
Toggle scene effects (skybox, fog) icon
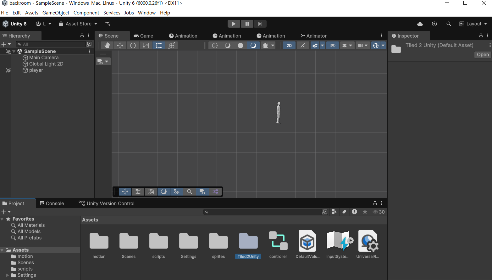[x=315, y=46]
